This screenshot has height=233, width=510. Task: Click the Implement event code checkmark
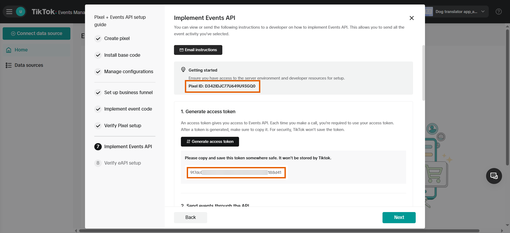pyautogui.click(x=98, y=109)
